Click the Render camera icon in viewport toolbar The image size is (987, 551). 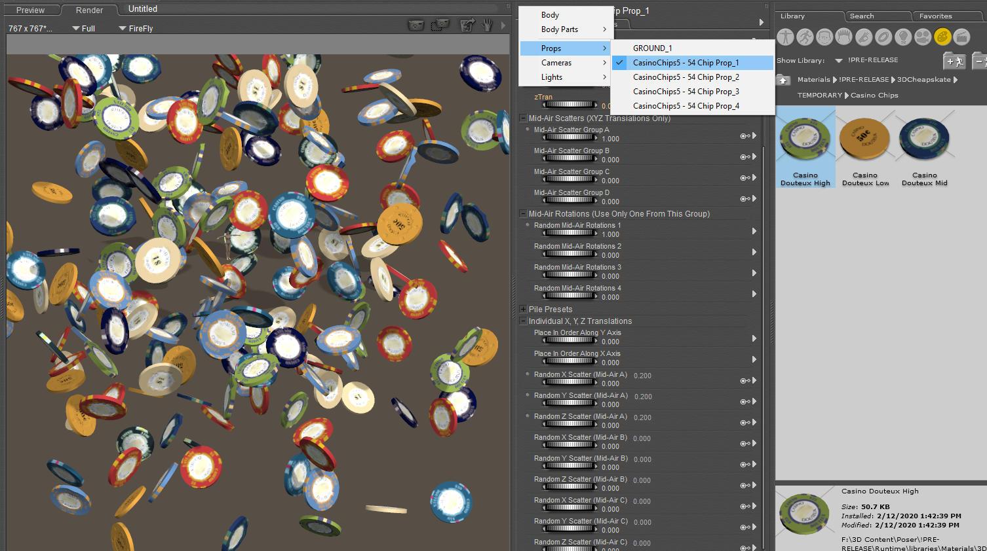click(x=416, y=26)
